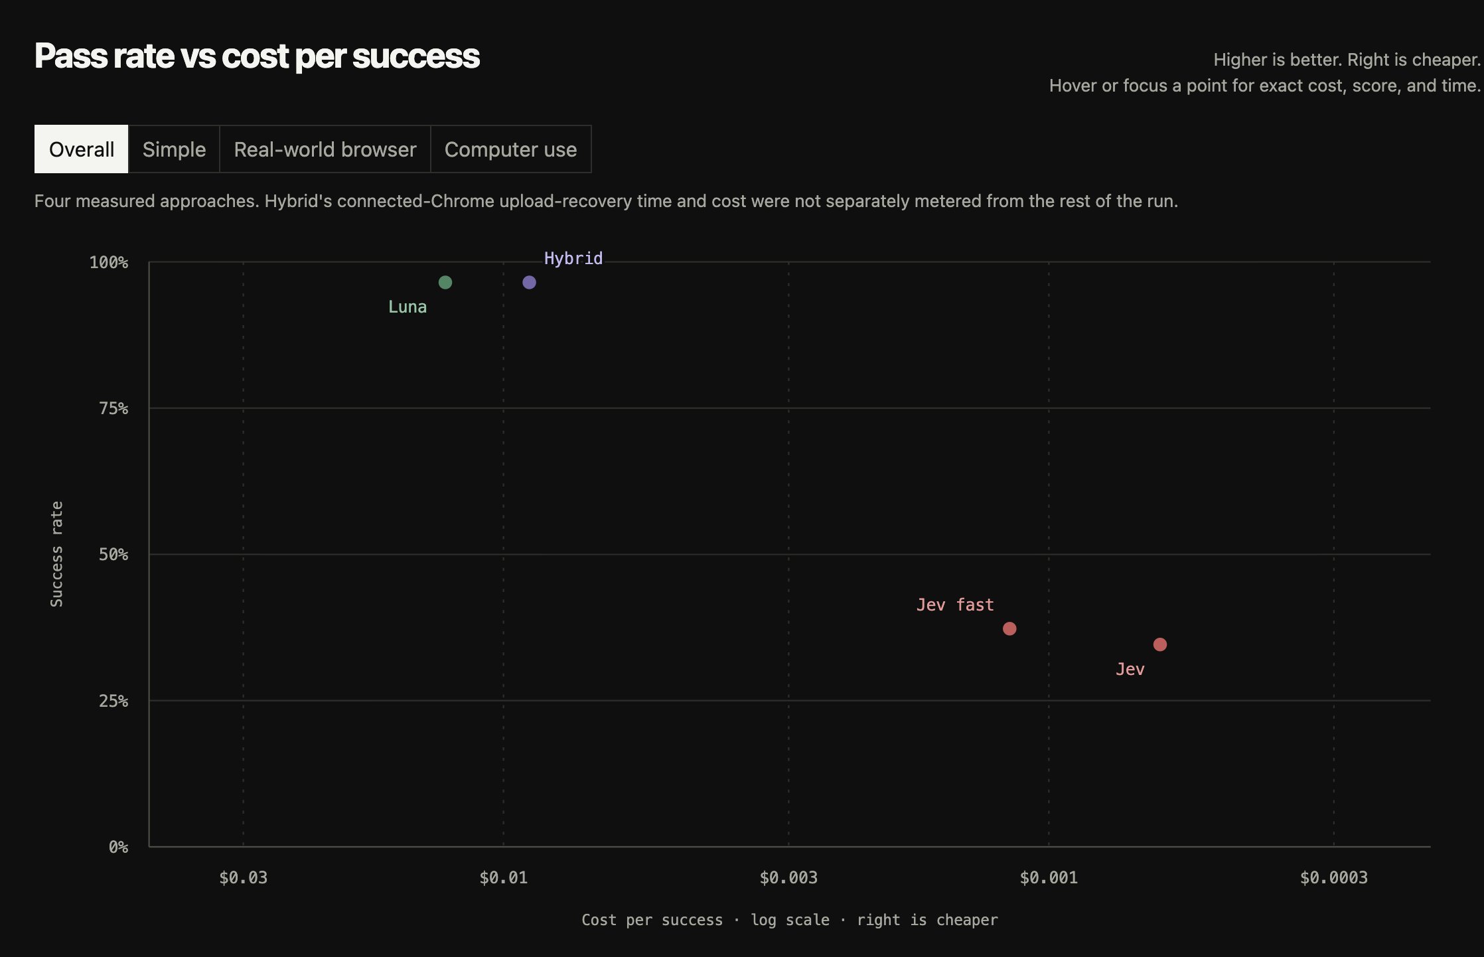Click the 'Cost per success' axis caption
The image size is (1484, 957).
coord(790,920)
